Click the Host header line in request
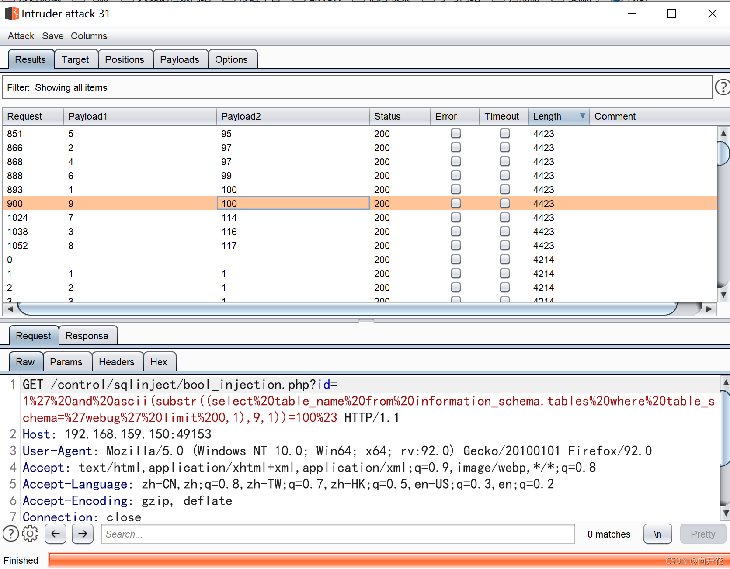This screenshot has height=569, width=730. point(117,434)
